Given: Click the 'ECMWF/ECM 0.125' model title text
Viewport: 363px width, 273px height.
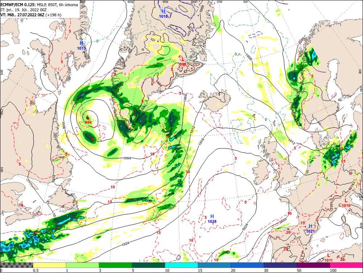Looking at the screenshot, I should pyautogui.click(x=18, y=5).
